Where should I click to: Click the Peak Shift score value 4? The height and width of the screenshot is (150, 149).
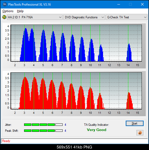tap(65, 131)
